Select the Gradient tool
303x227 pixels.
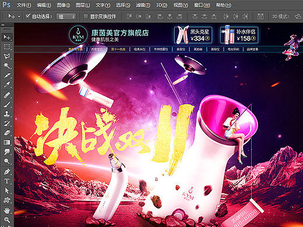pyautogui.click(x=7, y=143)
